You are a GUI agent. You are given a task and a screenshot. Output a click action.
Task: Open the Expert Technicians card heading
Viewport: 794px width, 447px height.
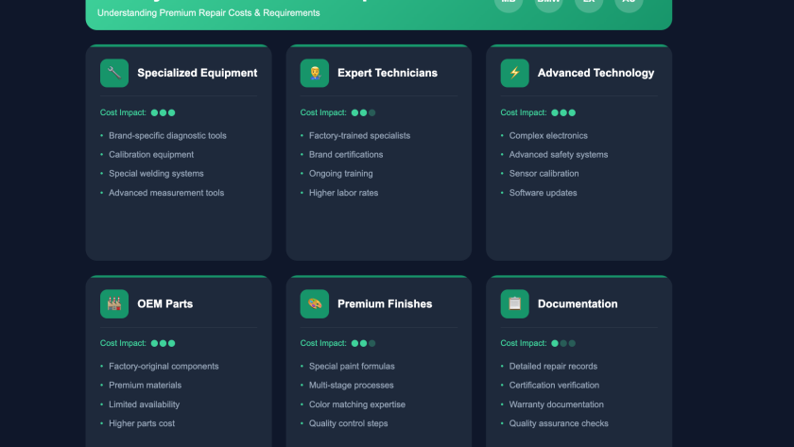(x=387, y=73)
